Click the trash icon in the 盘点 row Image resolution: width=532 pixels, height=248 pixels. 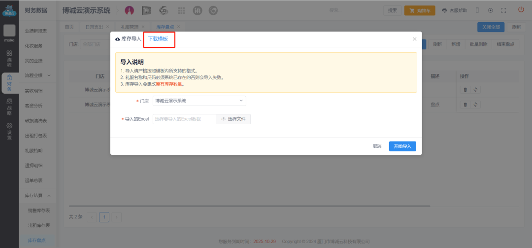pyautogui.click(x=465, y=105)
